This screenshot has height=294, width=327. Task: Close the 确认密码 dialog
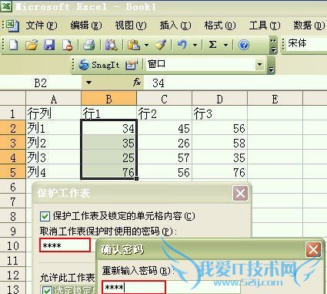pos(313,250)
